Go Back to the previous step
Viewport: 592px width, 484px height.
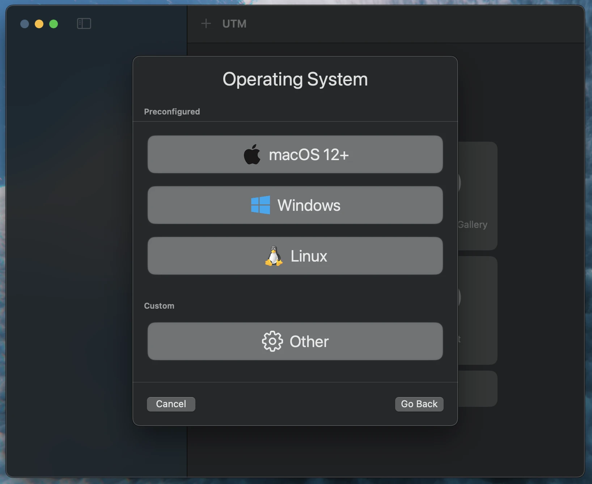419,404
